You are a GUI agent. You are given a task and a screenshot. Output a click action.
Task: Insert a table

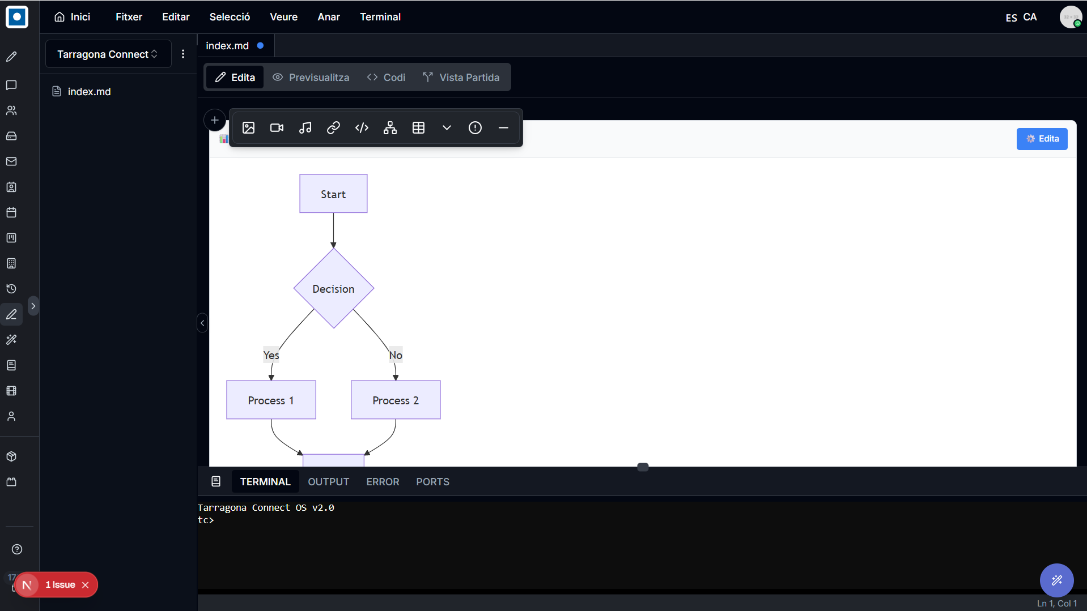pyautogui.click(x=418, y=128)
